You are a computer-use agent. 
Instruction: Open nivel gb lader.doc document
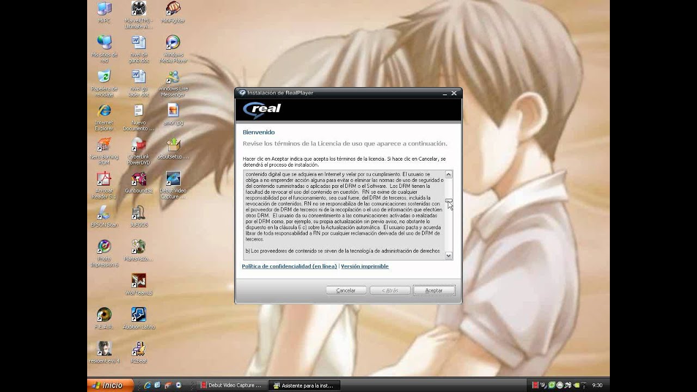click(x=139, y=83)
